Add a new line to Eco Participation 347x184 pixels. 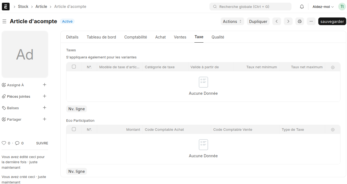[77, 171]
